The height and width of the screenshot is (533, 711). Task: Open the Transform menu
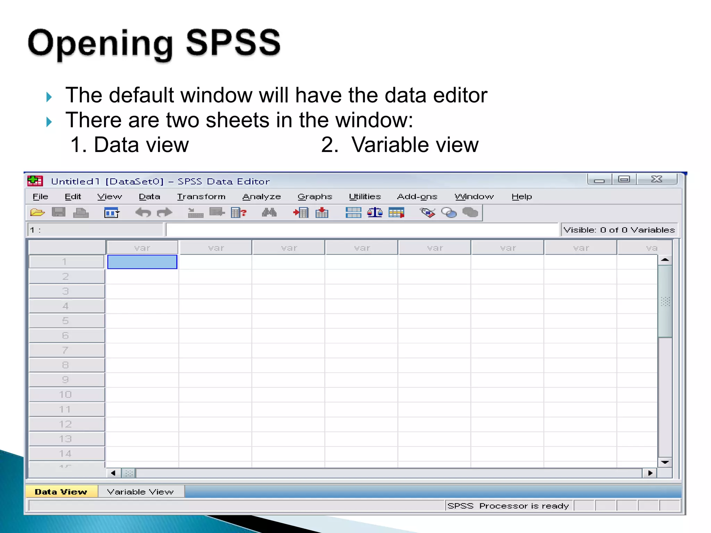201,197
